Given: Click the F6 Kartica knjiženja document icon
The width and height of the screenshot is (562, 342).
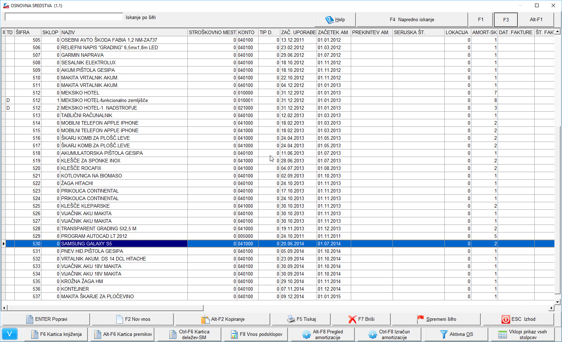Looking at the screenshot, I should [x=35, y=334].
